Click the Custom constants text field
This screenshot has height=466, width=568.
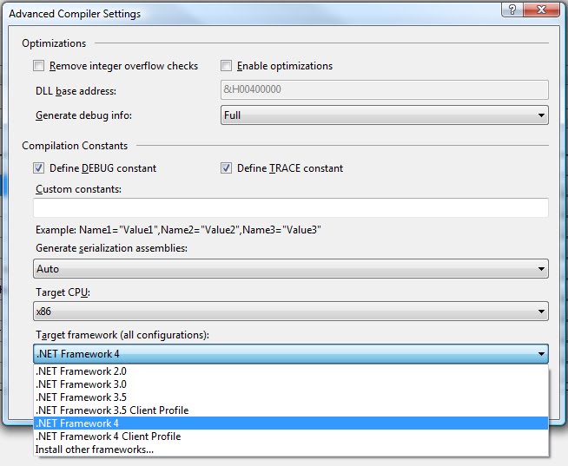coord(291,207)
